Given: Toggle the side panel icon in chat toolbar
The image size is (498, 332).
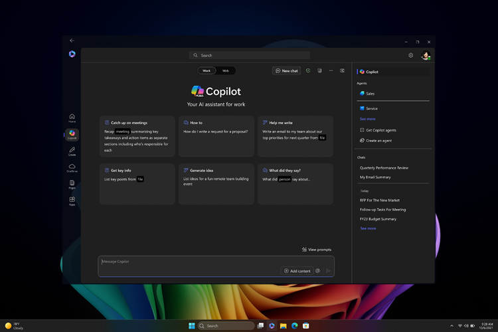Looking at the screenshot, I should 343,70.
